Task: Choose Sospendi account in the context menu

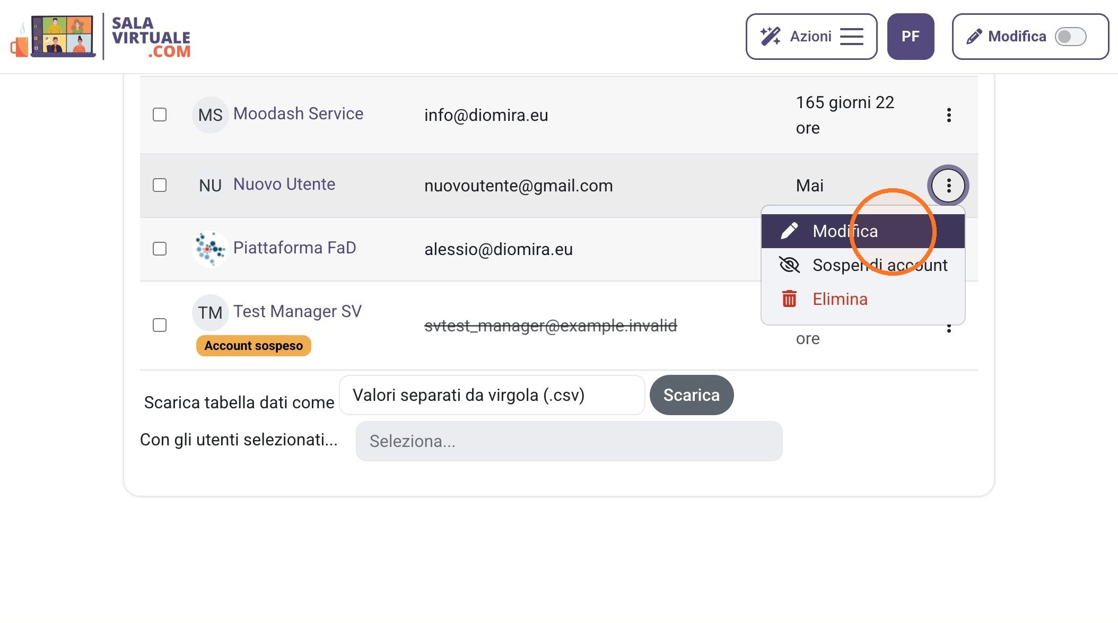Action: click(x=863, y=265)
